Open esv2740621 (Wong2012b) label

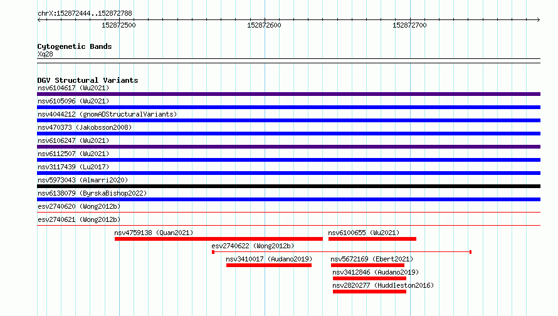click(x=79, y=219)
